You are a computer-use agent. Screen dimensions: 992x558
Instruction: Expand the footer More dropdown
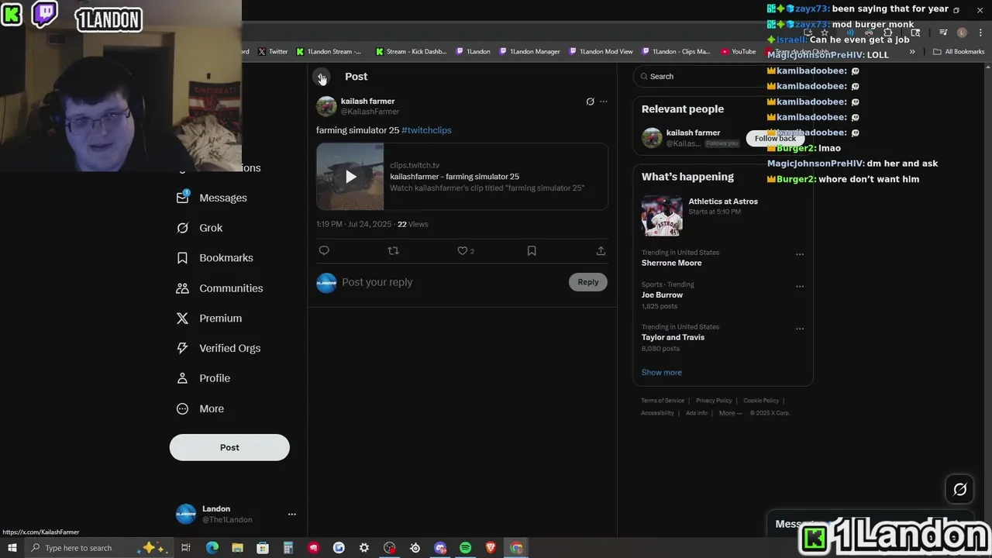(x=730, y=413)
